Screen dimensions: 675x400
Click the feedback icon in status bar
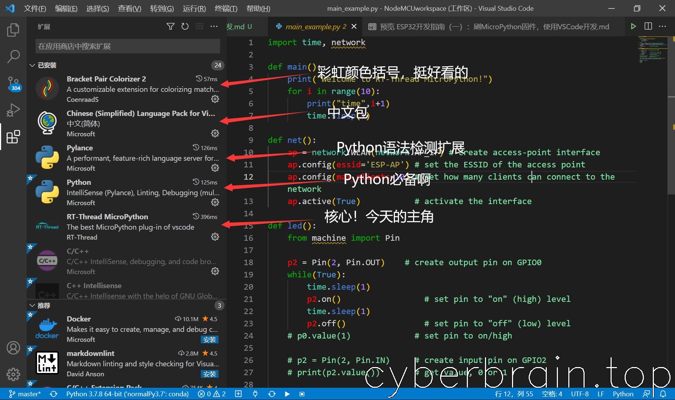tap(646, 394)
